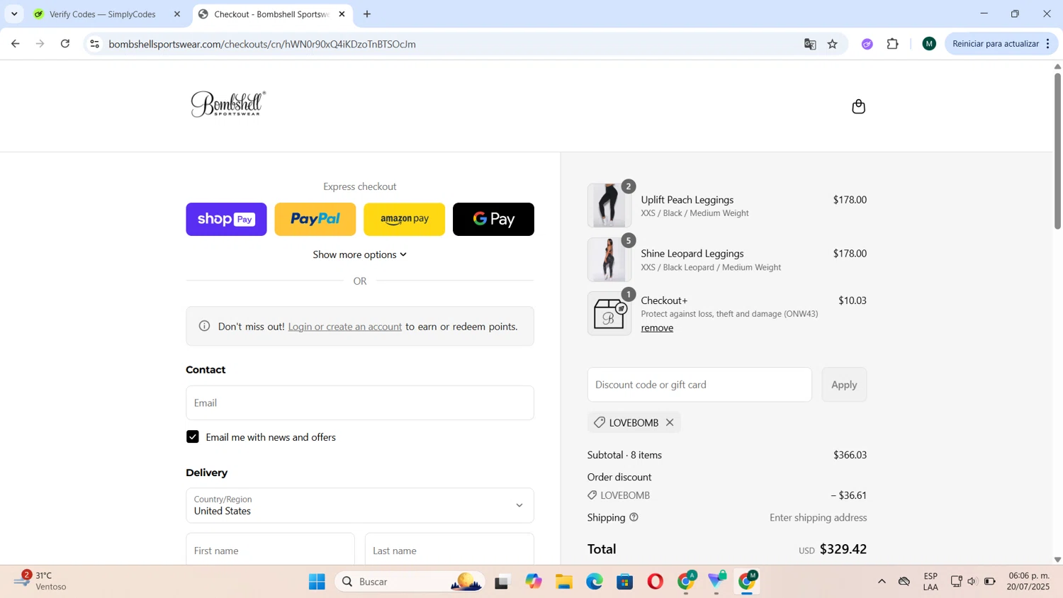Click the purple extension icon in toolbar
Screen dimensions: 1063x598
pos(867,44)
